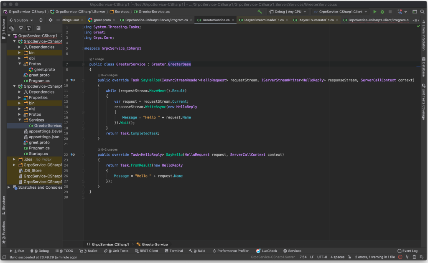Close the greet.proto editor tab
The image size is (428, 263).
[x=114, y=20]
